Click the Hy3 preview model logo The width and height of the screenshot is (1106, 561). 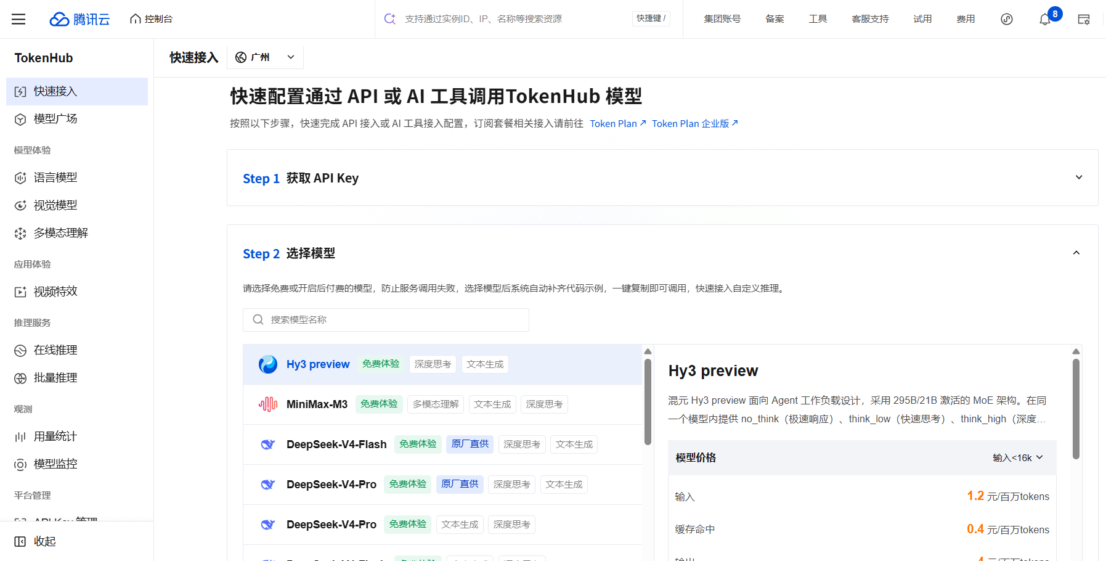click(x=268, y=364)
